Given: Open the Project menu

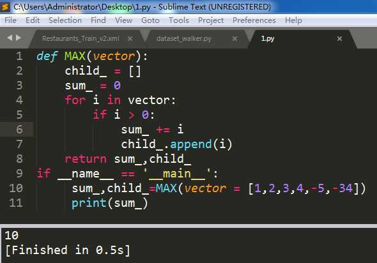Looking at the screenshot, I should click(211, 20).
